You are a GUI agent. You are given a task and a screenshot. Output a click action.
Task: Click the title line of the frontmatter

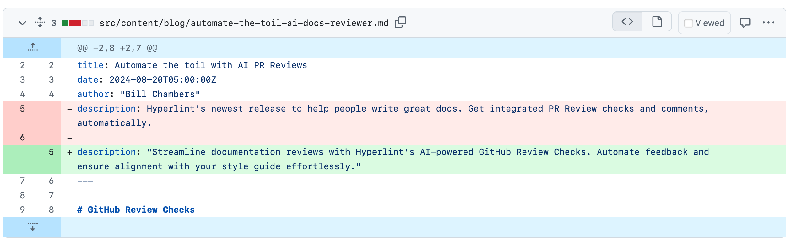tap(192, 65)
